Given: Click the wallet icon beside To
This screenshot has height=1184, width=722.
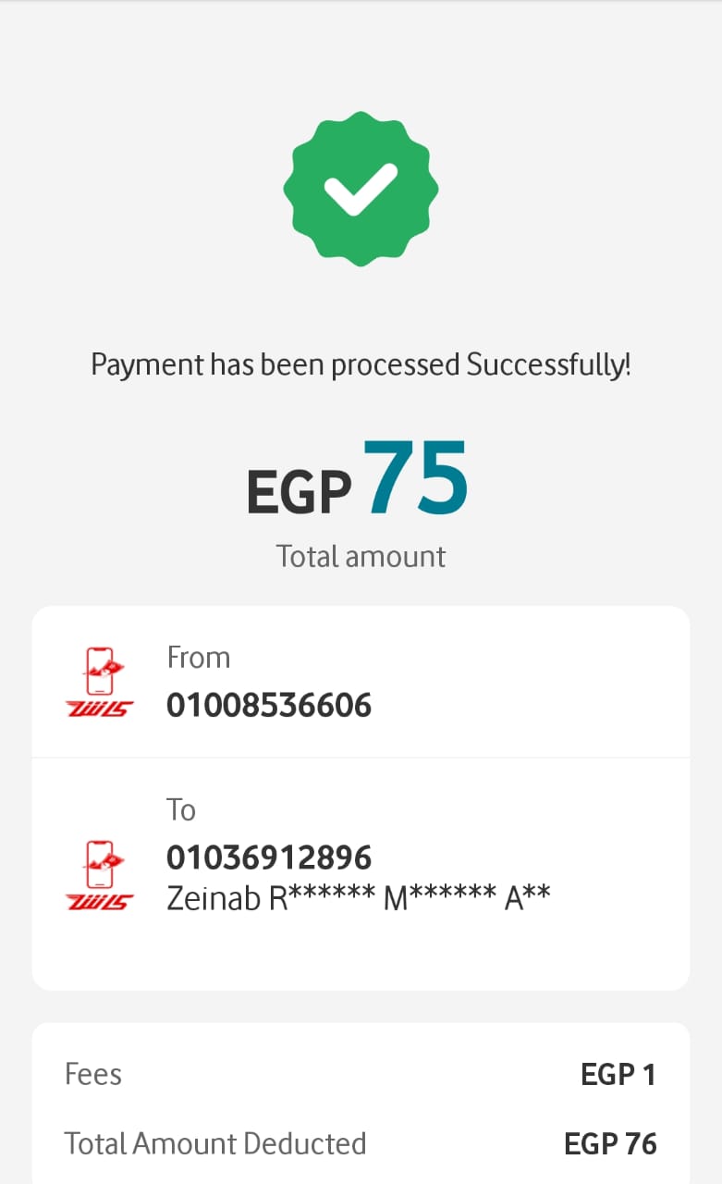Looking at the screenshot, I should (x=100, y=875).
